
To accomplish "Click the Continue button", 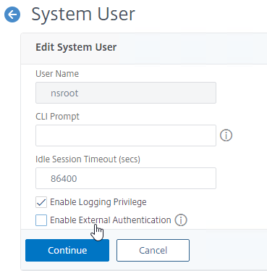I will (x=67, y=250).
